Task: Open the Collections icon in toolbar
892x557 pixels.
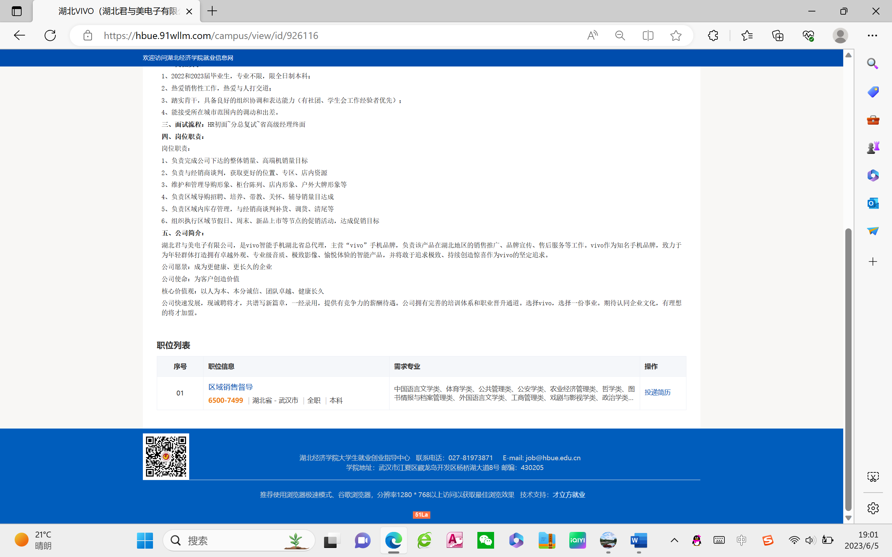Action: pyautogui.click(x=777, y=36)
